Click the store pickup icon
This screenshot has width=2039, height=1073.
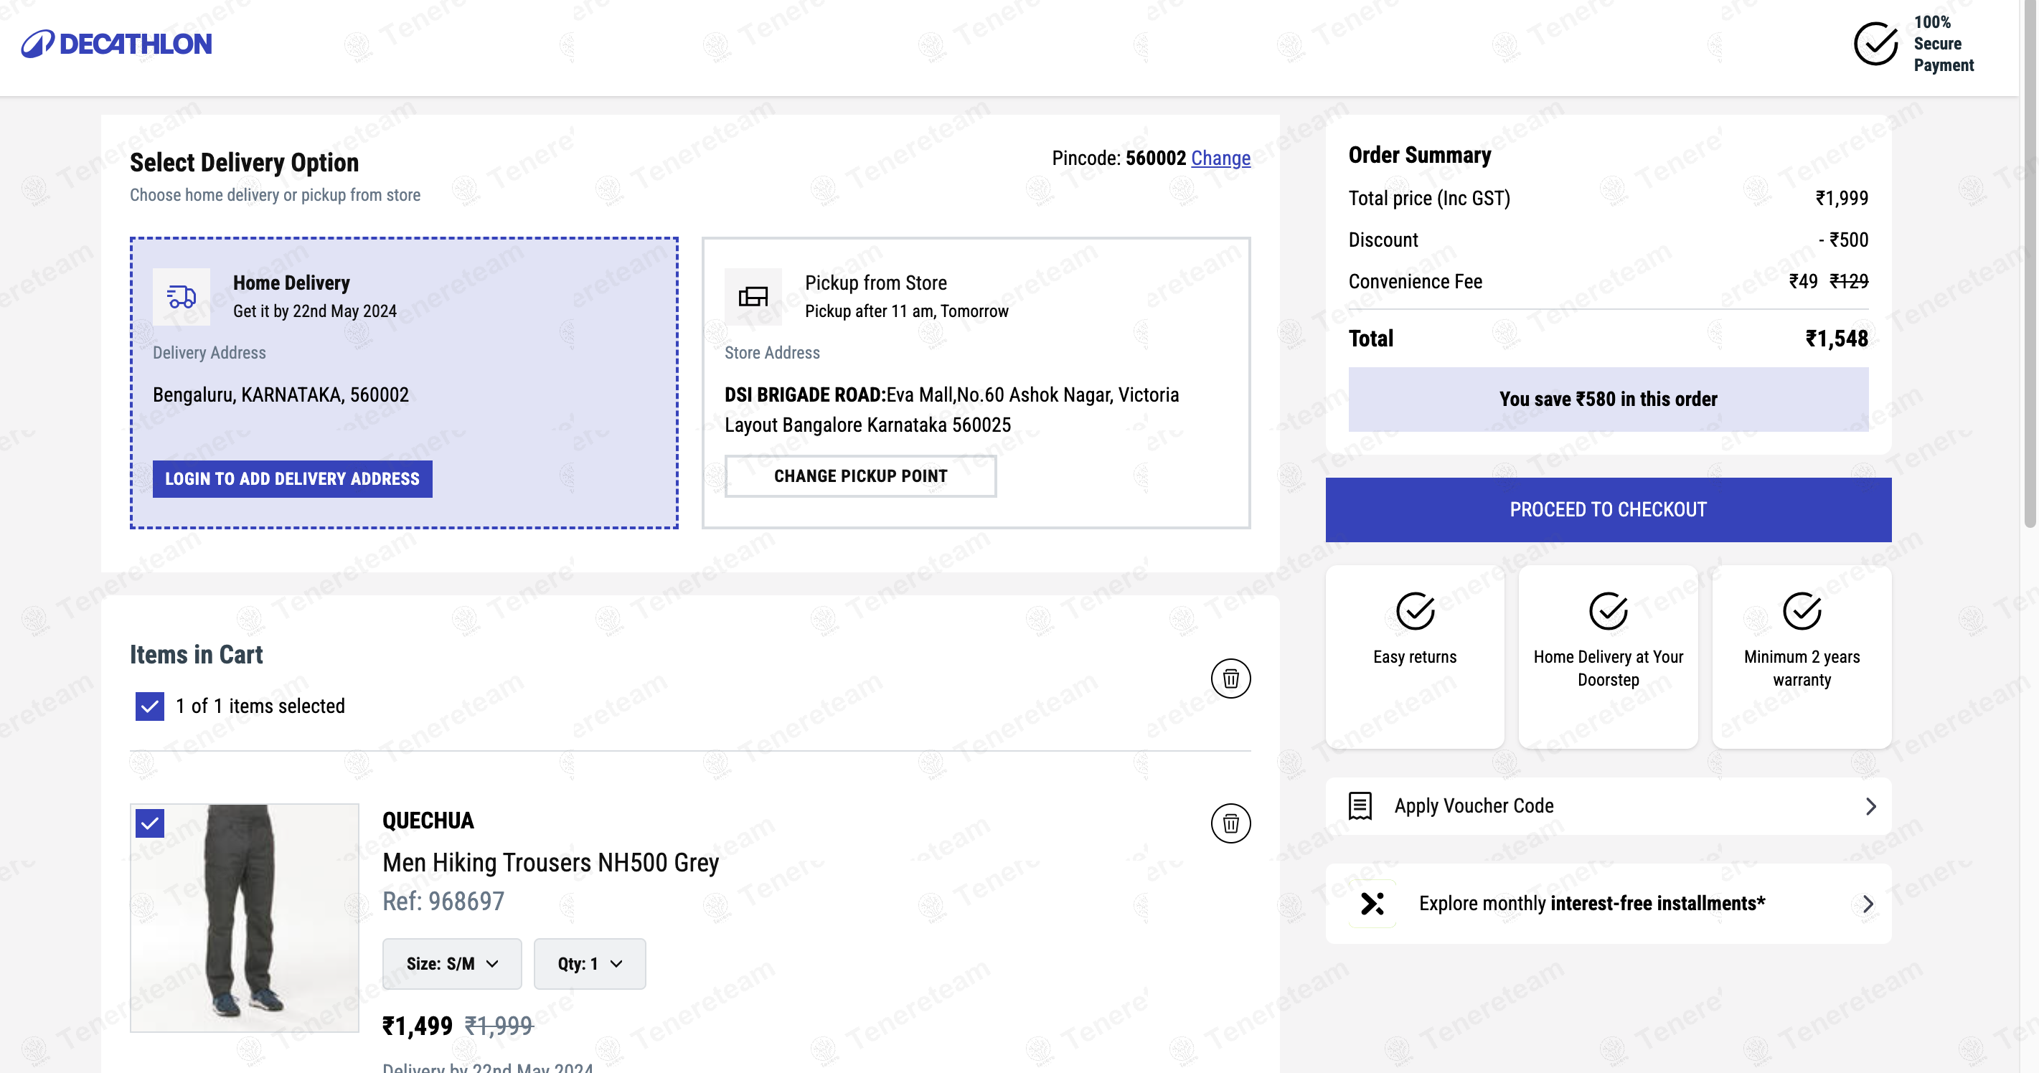click(753, 297)
